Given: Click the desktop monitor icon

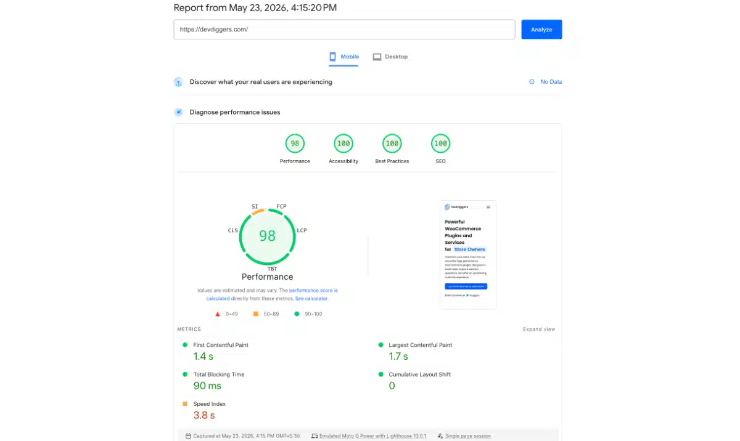Looking at the screenshot, I should pos(377,57).
